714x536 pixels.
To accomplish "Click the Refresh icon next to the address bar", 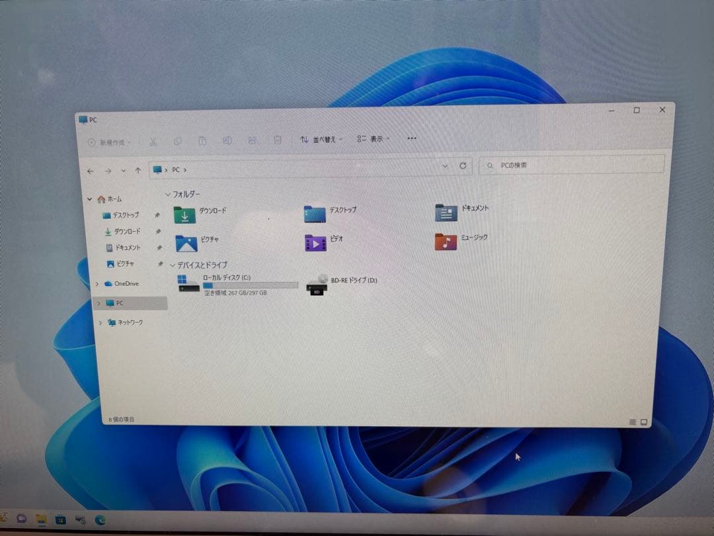I will [x=463, y=166].
